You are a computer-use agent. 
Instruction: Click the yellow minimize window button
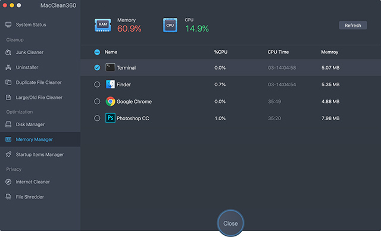(x=12, y=5)
